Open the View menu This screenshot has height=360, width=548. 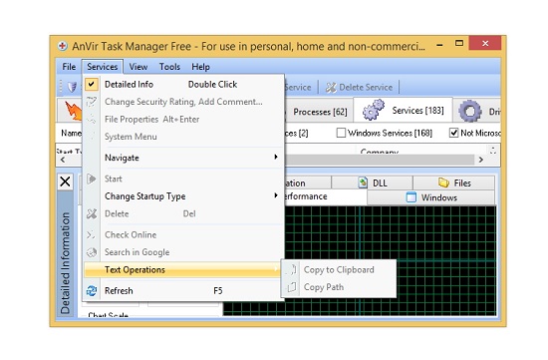pyautogui.click(x=138, y=67)
